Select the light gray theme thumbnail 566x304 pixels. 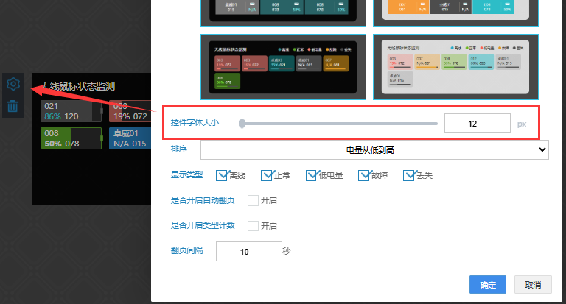(455, 67)
